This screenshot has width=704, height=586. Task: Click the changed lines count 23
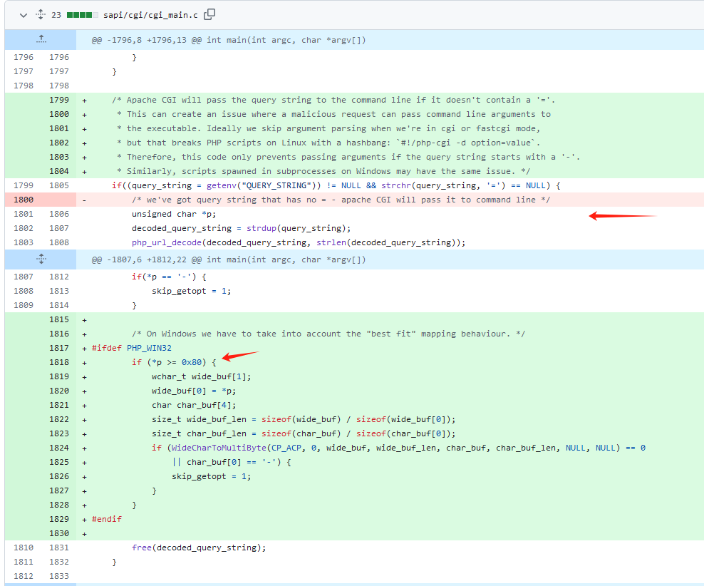pyautogui.click(x=56, y=15)
